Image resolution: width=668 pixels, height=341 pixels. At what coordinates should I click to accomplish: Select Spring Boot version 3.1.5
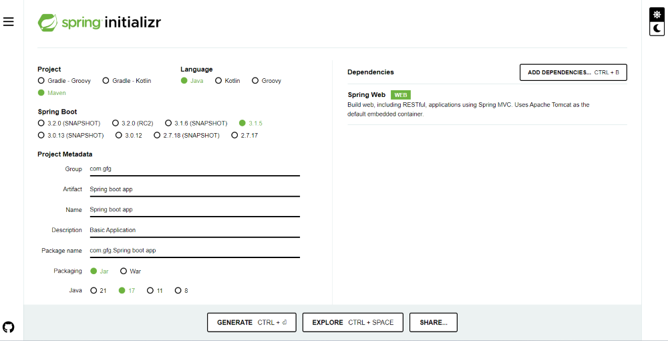click(251, 123)
